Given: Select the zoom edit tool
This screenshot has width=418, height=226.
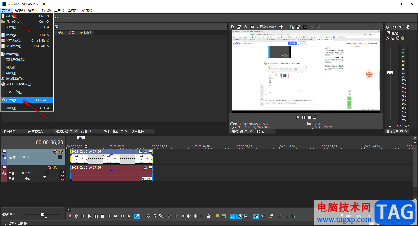Looking at the screenshot, I should 161,216.
